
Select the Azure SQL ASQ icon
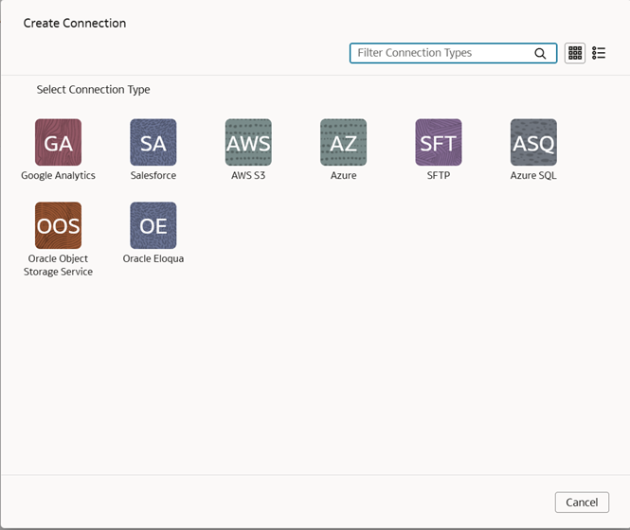pos(533,142)
